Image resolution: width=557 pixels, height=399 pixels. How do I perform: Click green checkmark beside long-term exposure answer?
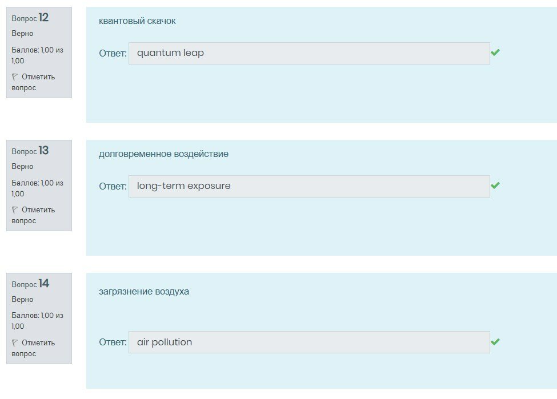(x=495, y=186)
